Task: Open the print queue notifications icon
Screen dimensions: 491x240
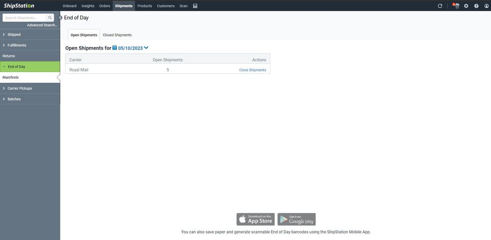Action: tap(456, 6)
